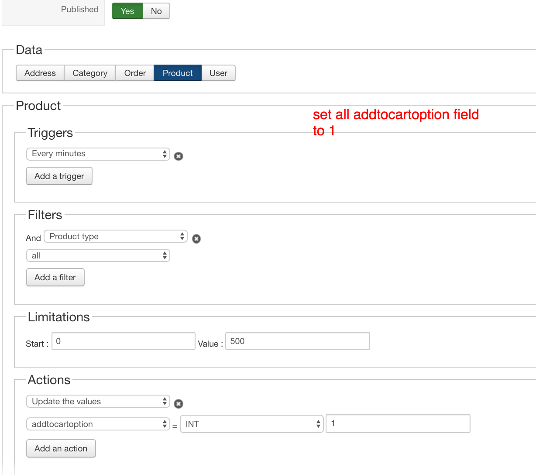Select the Order data tab
Image resolution: width=536 pixels, height=475 pixels.
click(135, 73)
